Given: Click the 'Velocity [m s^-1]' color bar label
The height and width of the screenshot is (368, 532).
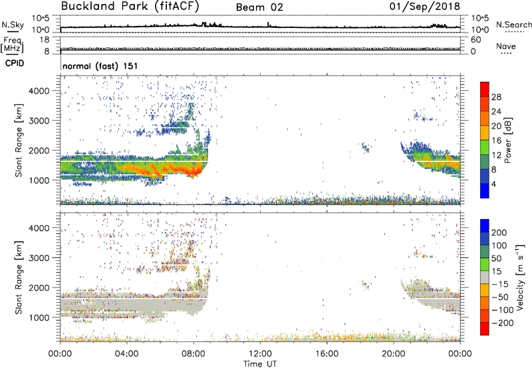Looking at the screenshot, I should click(520, 277).
